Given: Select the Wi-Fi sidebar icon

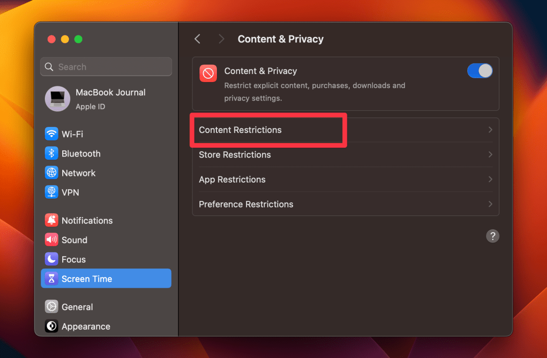Looking at the screenshot, I should tap(51, 134).
